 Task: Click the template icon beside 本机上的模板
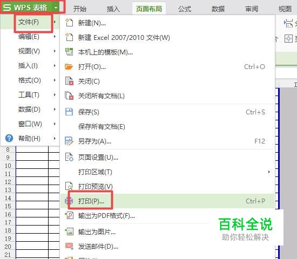pos(69,52)
